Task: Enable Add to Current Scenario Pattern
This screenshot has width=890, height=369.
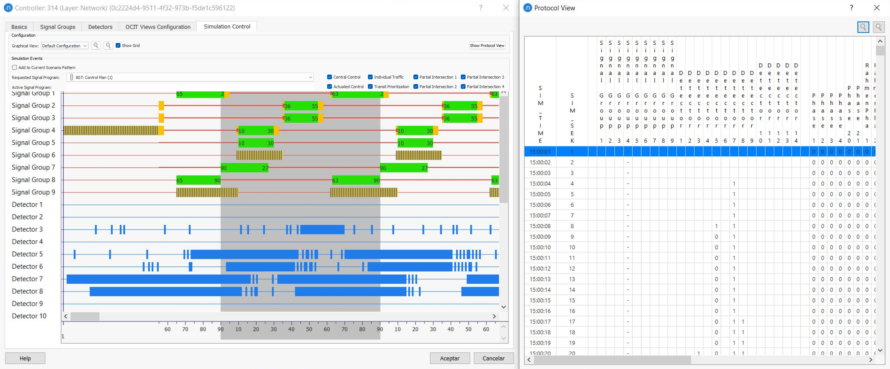Action: (15, 68)
